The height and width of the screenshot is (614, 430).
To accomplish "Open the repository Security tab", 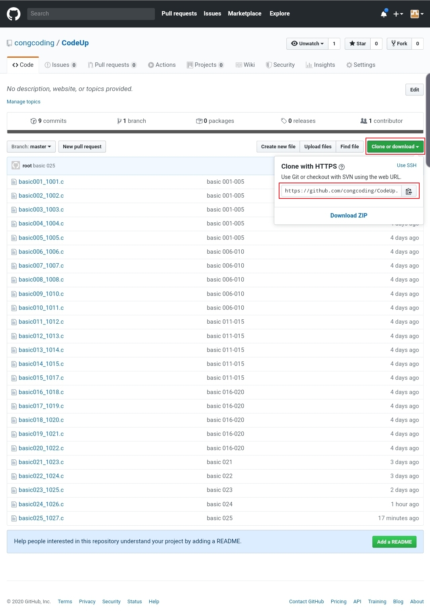I will 280,65.
